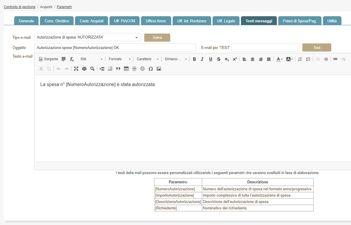This screenshot has height=225, width=351.
Task: Insert an image into the email text
Action: 159,69
